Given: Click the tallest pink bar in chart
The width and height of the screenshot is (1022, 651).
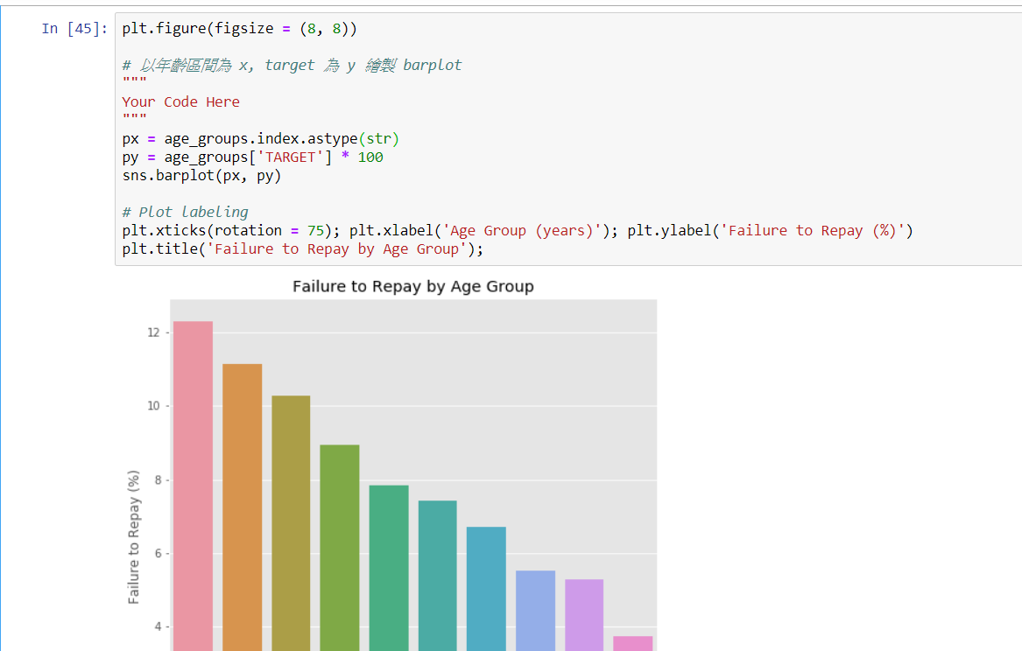Looking at the screenshot, I should pyautogui.click(x=193, y=481).
